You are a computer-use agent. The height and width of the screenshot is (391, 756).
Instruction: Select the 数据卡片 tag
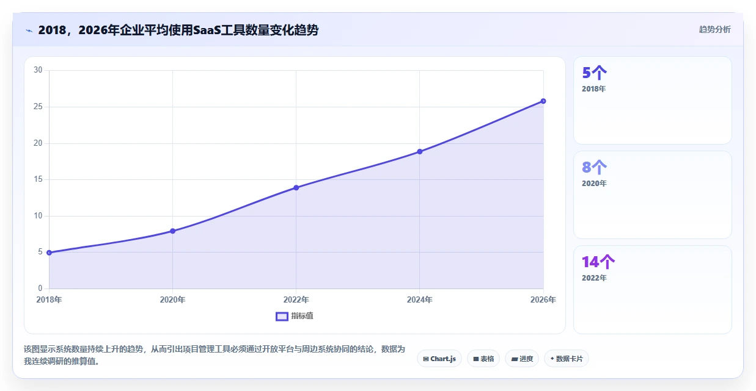[x=566, y=359]
